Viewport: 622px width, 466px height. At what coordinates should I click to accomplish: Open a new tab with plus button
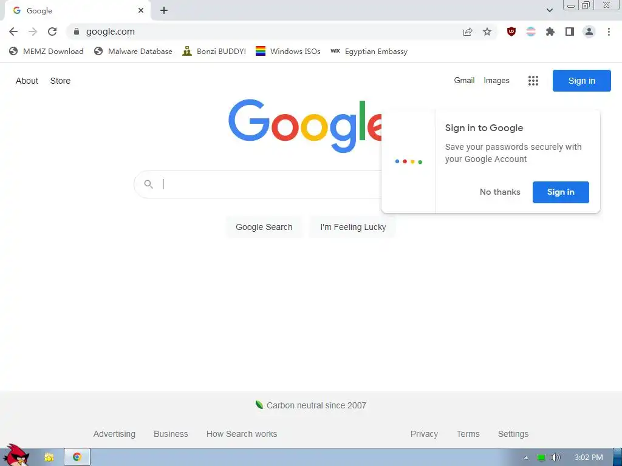coord(164,10)
